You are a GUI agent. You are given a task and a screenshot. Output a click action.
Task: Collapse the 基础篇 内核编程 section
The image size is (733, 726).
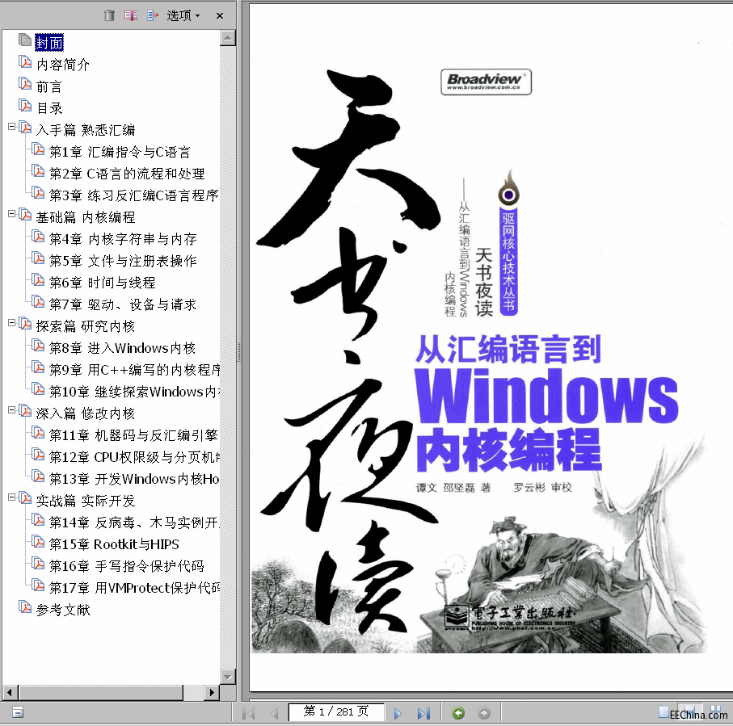pos(11,214)
